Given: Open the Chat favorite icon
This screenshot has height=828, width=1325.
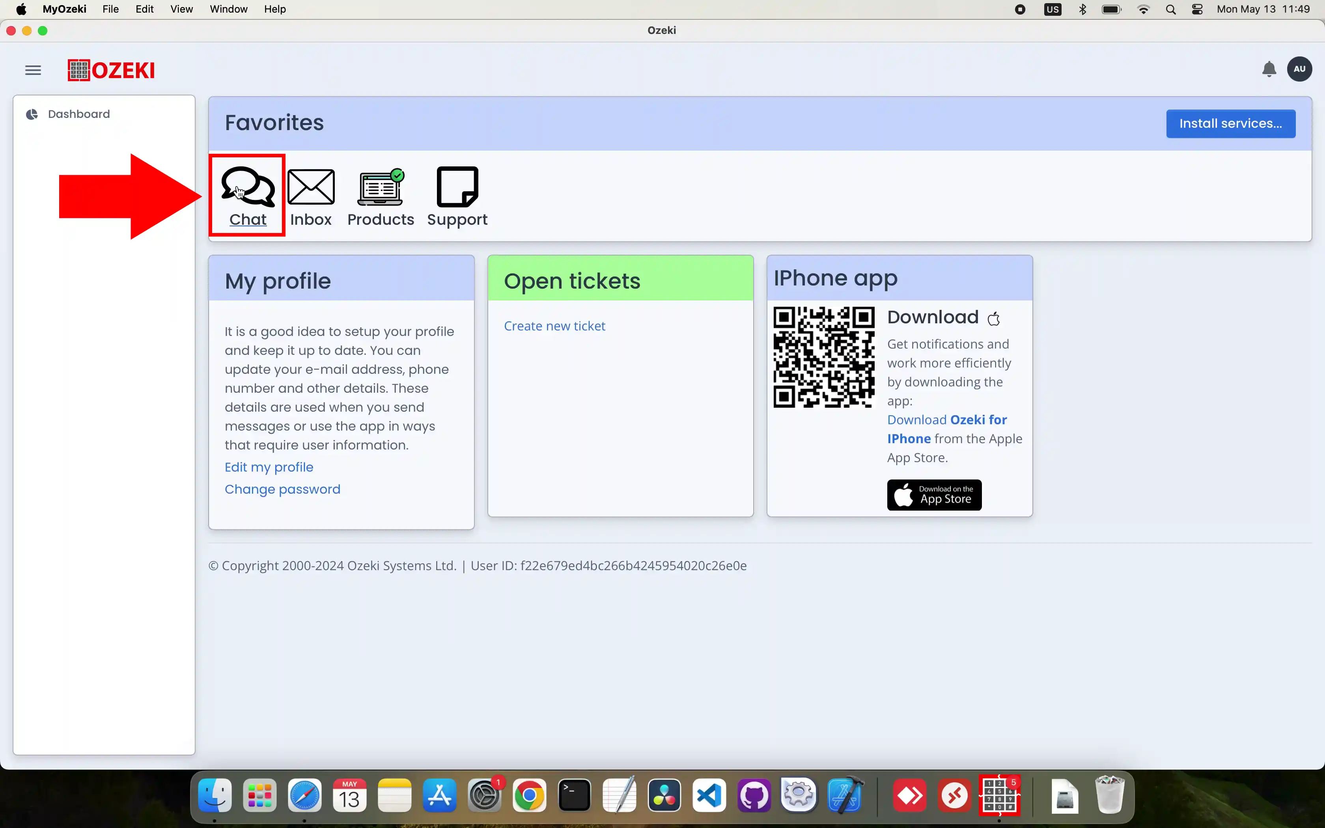Looking at the screenshot, I should [x=248, y=187].
